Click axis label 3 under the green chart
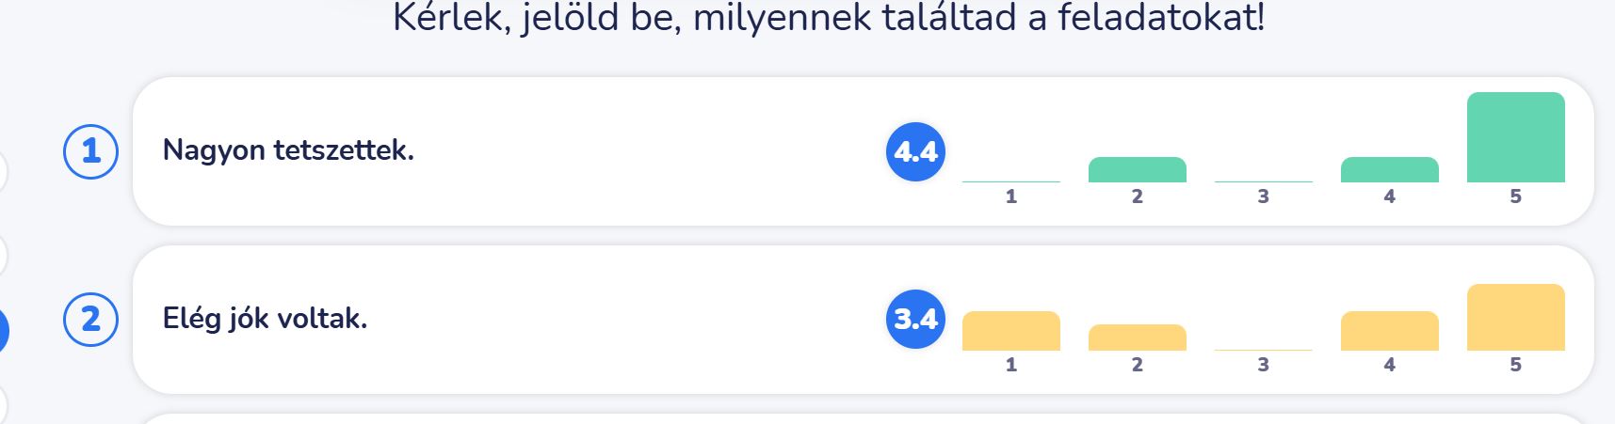1615x424 pixels. (x=1263, y=196)
